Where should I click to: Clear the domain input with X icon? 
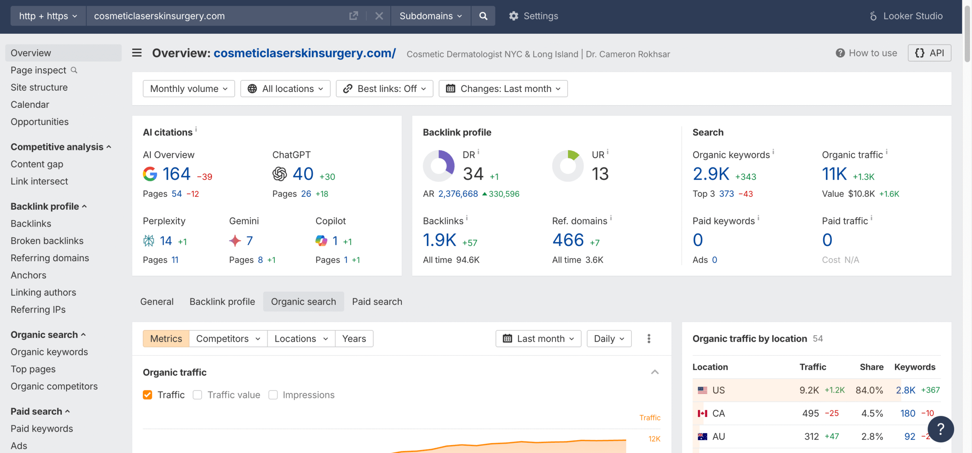[x=379, y=16]
